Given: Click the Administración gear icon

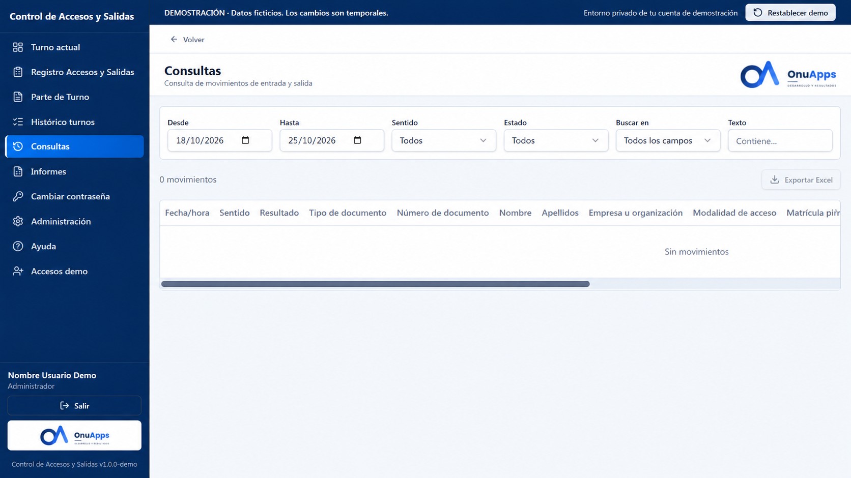Looking at the screenshot, I should [x=18, y=221].
